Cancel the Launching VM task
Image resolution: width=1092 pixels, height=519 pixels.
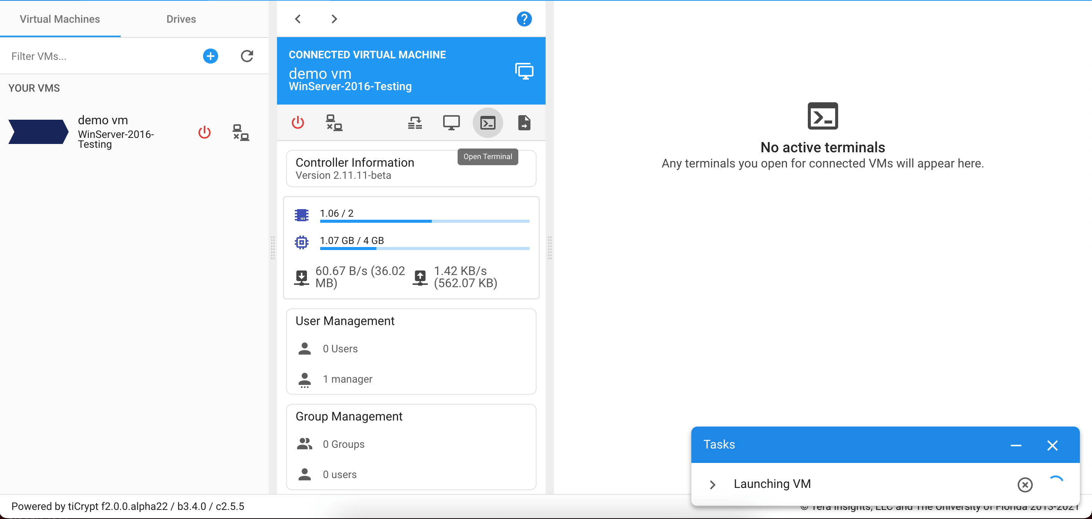click(1024, 485)
